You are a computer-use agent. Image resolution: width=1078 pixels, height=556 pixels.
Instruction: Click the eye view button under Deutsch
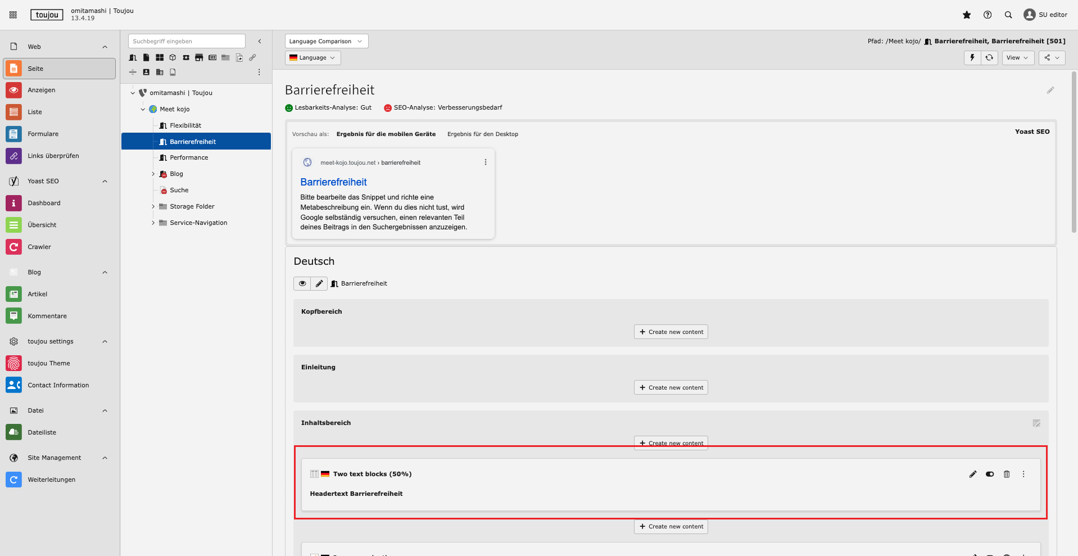(302, 284)
